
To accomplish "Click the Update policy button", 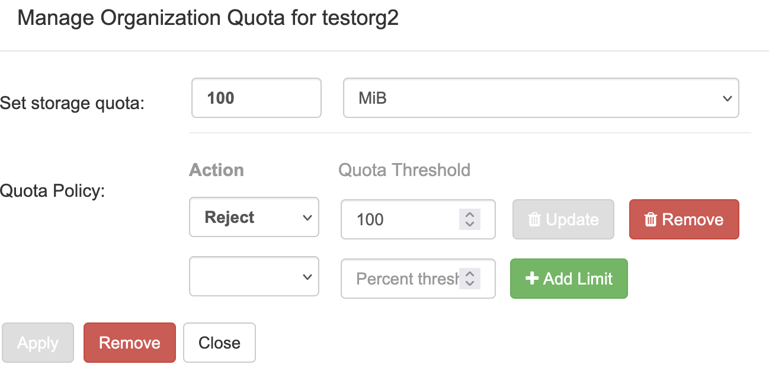I will [563, 220].
